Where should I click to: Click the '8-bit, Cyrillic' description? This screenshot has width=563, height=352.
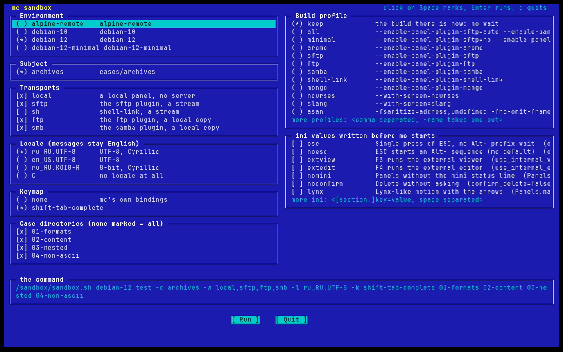click(129, 168)
